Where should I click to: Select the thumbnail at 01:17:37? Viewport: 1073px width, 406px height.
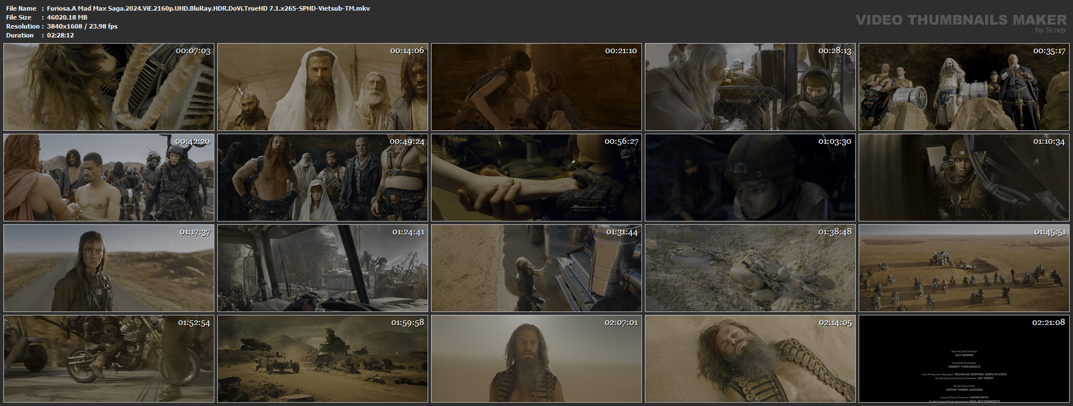(109, 268)
